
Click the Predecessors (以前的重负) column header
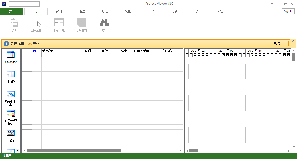pos(145,53)
